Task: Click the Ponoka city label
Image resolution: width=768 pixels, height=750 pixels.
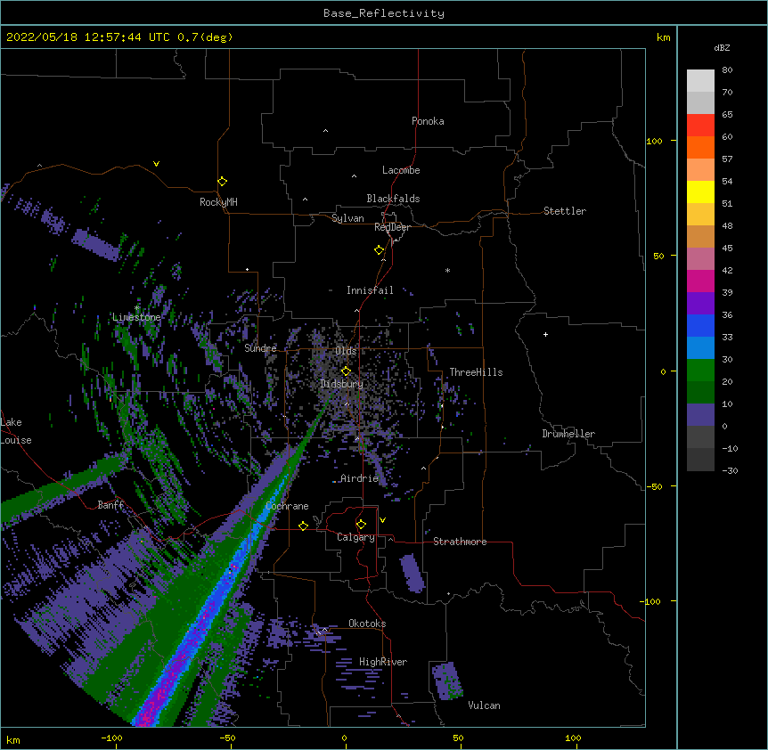Action: pyautogui.click(x=428, y=121)
